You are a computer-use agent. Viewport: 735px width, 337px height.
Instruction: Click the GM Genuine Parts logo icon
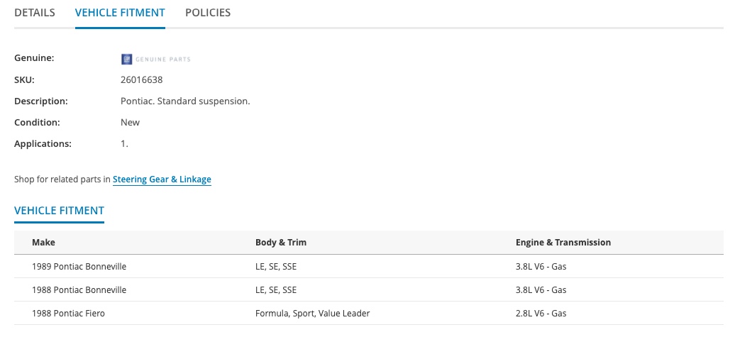(126, 59)
